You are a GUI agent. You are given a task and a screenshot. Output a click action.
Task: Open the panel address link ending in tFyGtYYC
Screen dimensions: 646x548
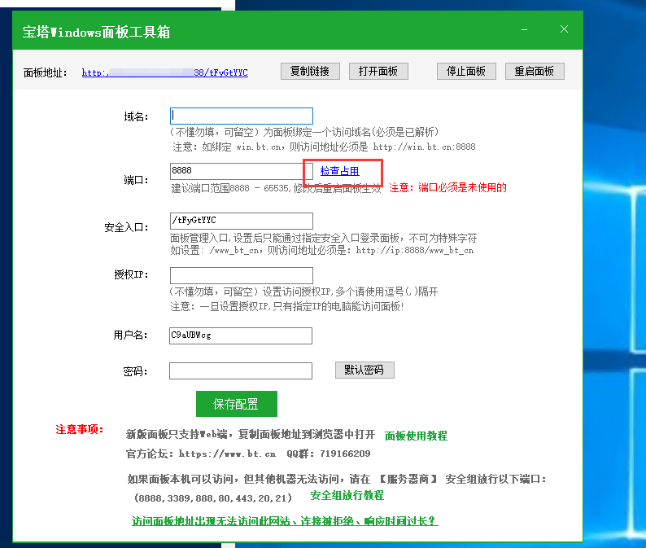[165, 72]
